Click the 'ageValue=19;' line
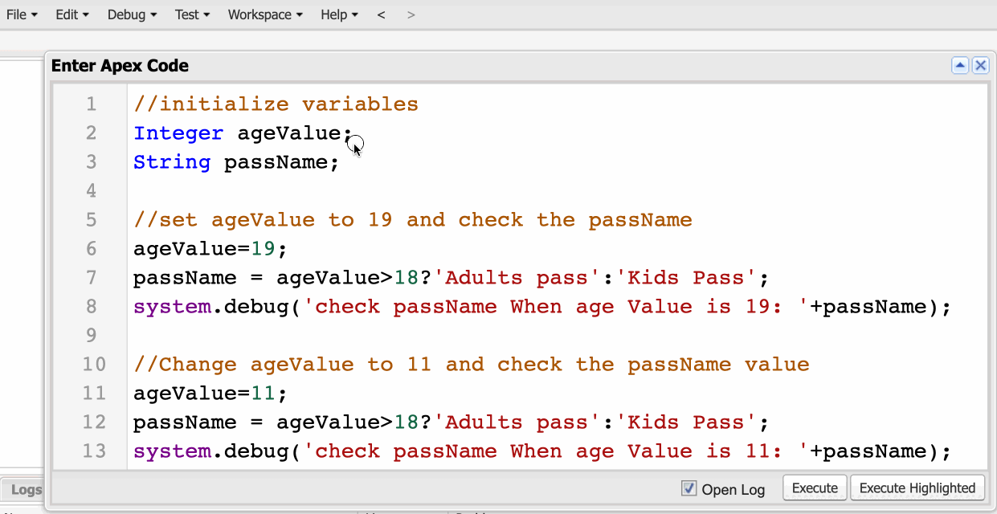The width and height of the screenshot is (997, 514). pos(210,249)
